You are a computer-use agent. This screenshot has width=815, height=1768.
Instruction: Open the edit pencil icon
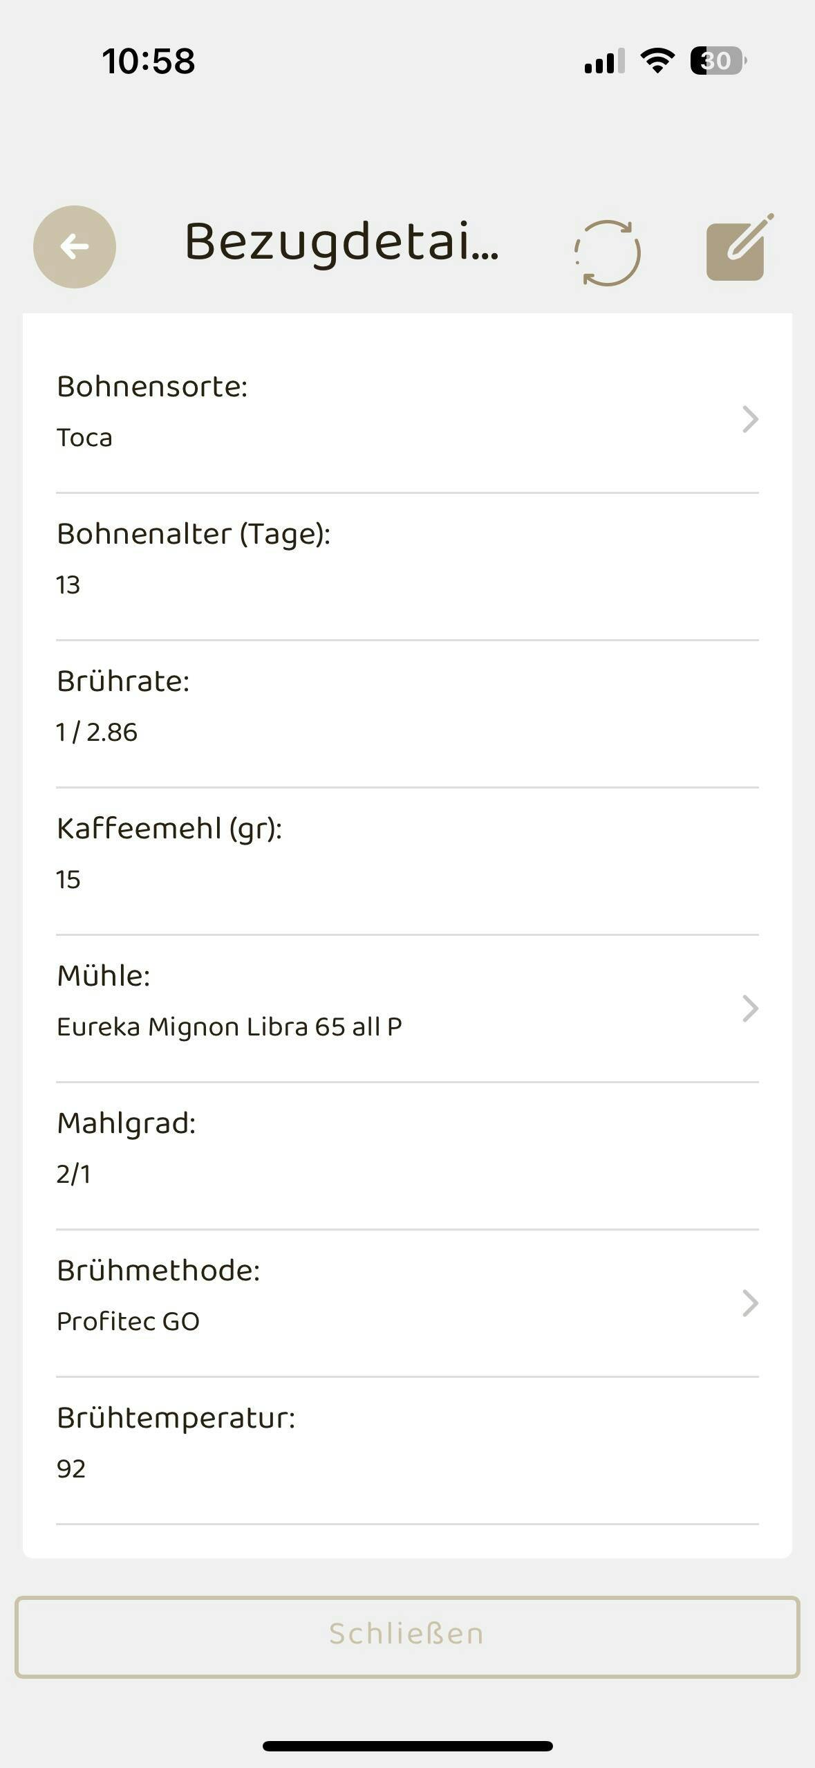737,248
